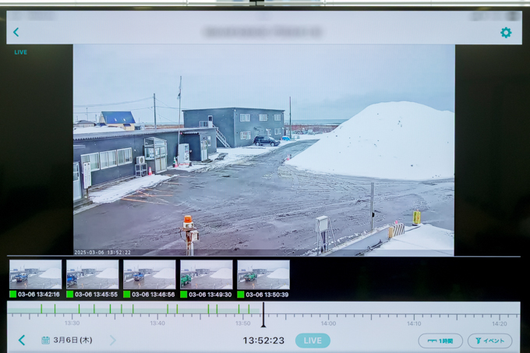
Task: Open event thumbnail at 03-06 13:45:55
Action: pyautogui.click(x=92, y=275)
